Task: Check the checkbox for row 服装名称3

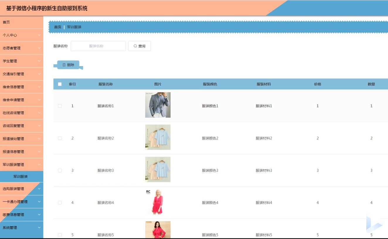Action: click(x=60, y=171)
